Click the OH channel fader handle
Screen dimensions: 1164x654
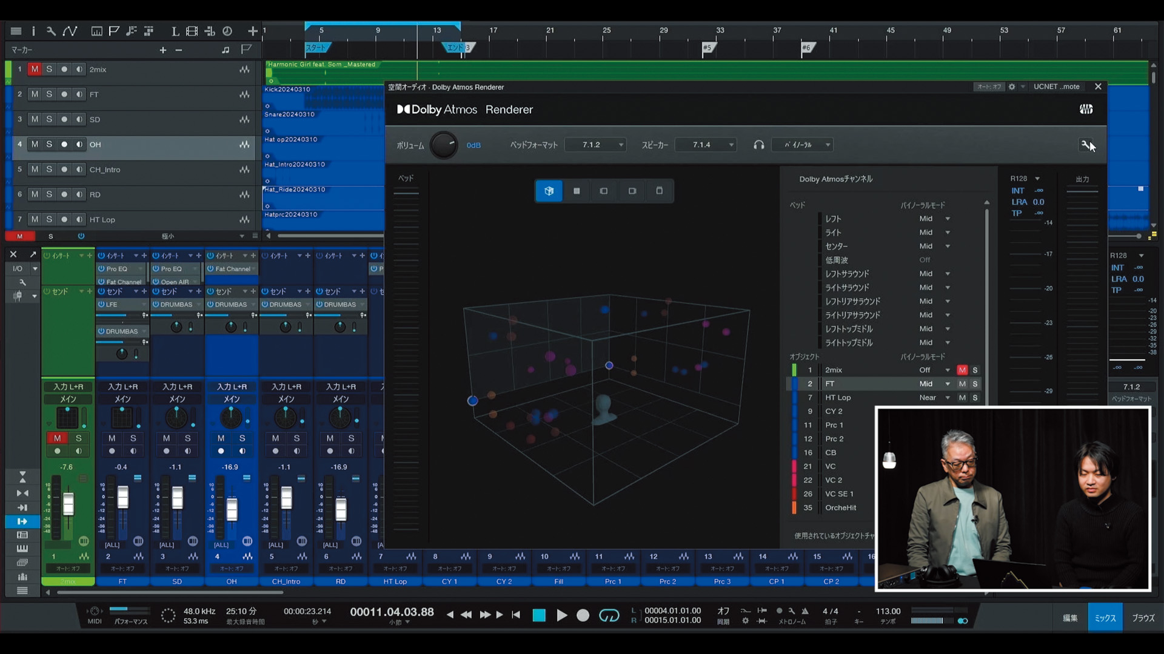point(232,509)
